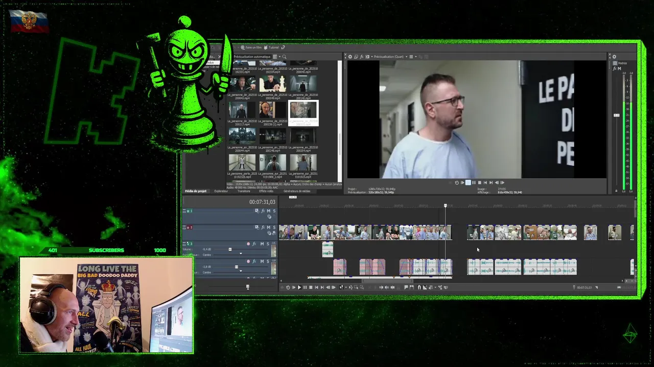Pause timeline playback
This screenshot has height=367, width=654.
[305, 287]
